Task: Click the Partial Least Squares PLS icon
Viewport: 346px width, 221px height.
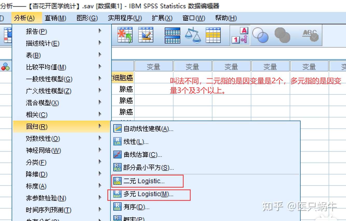Action: click(117, 167)
